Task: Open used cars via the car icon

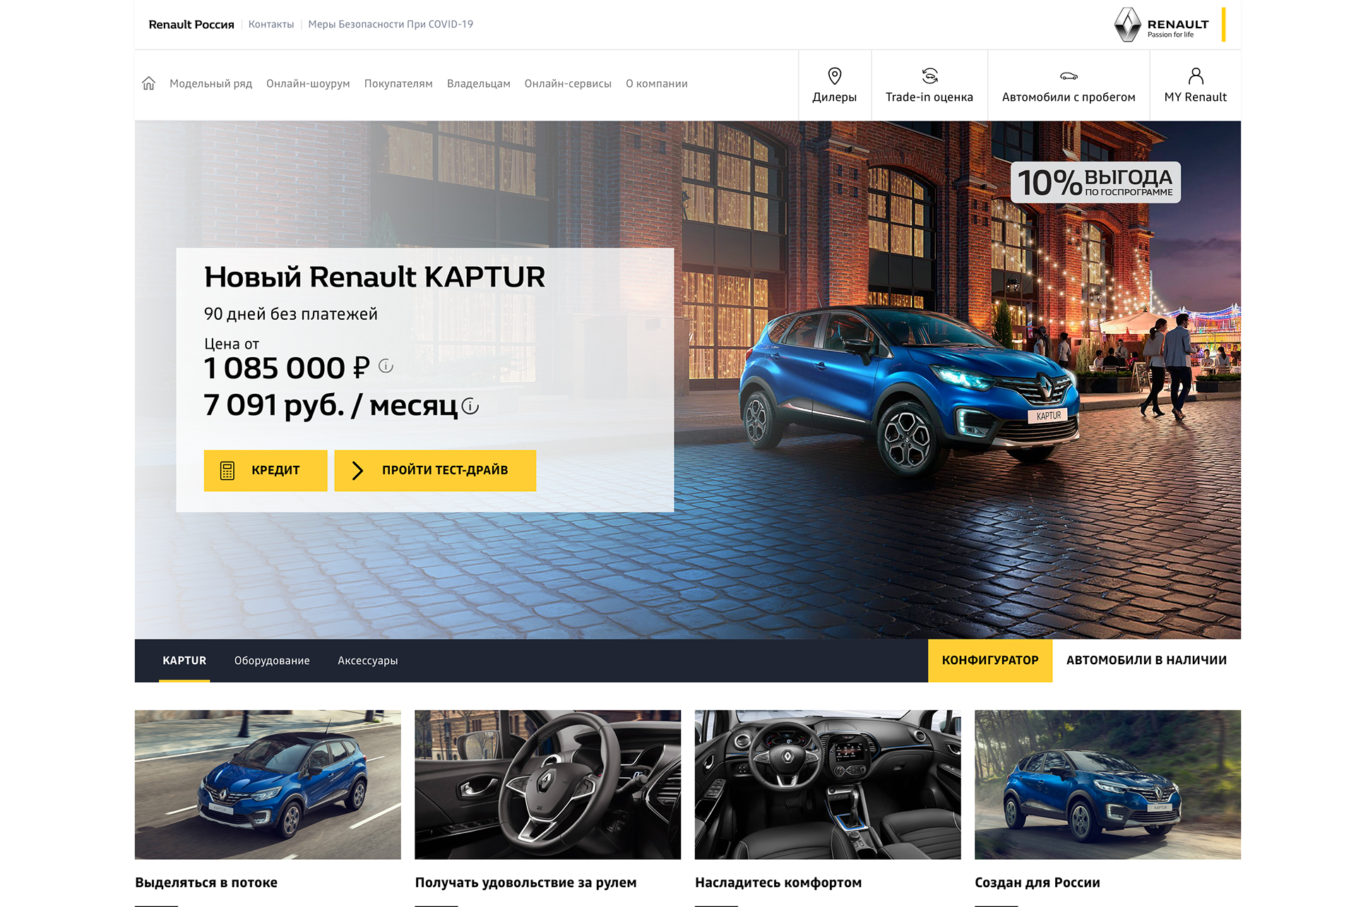Action: 1069,76
